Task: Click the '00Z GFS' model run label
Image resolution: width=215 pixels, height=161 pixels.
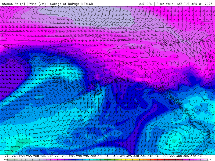Action: tap(145, 4)
